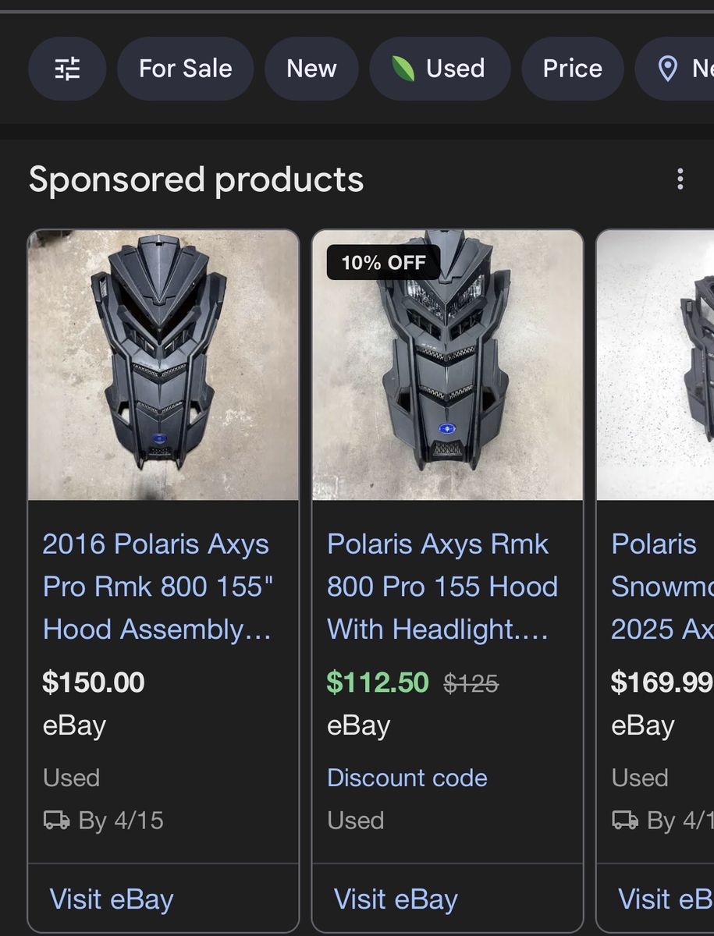Open the all filters sliders icon
The height and width of the screenshot is (936, 714).
pos(67,69)
